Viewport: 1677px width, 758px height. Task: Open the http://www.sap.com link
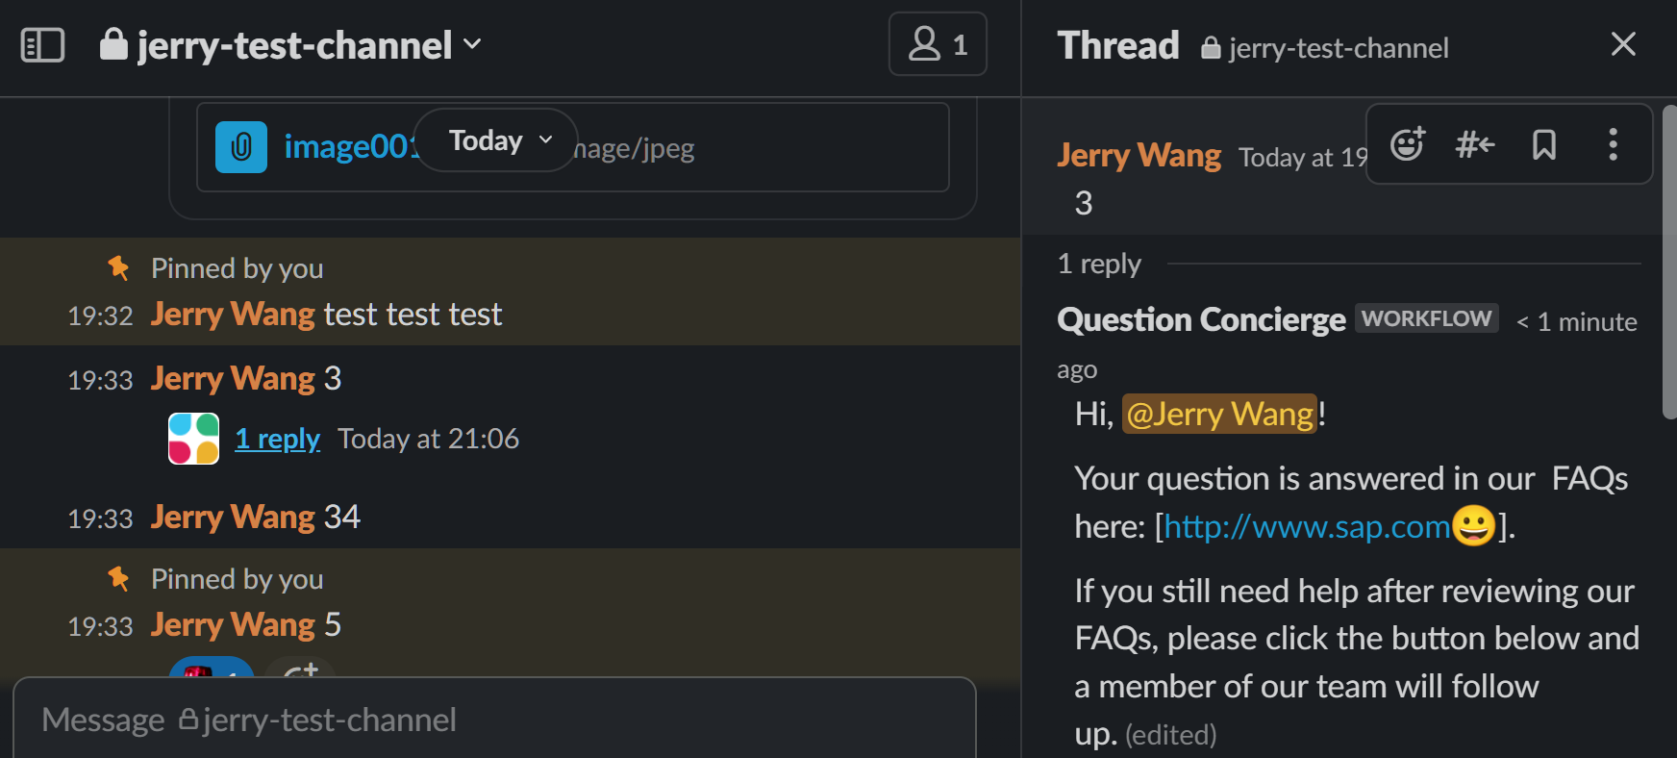coord(1307,526)
